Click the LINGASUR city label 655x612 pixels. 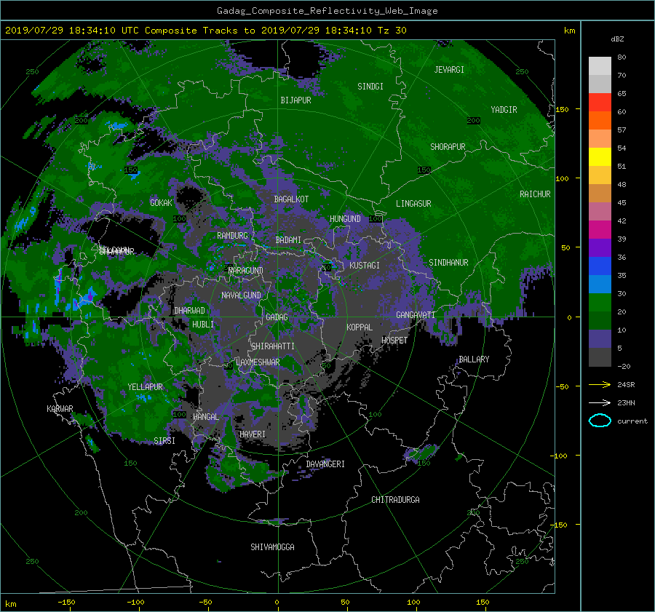[413, 204]
